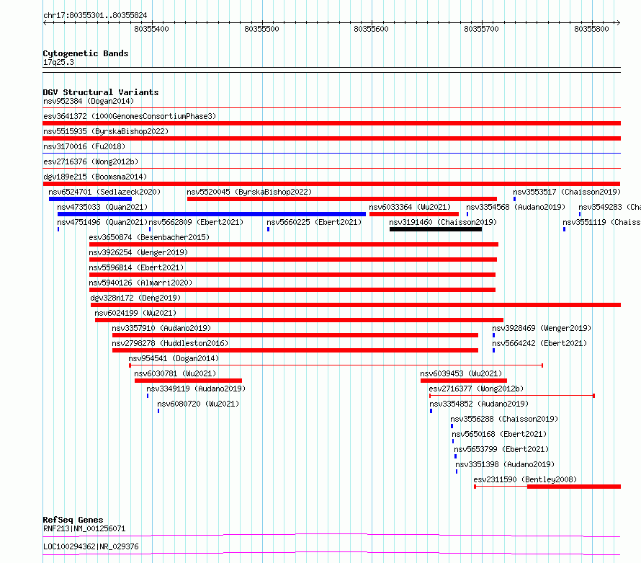Click the 80355600 ruler position label
Viewport: 641px width, 563px height.
tap(371, 29)
